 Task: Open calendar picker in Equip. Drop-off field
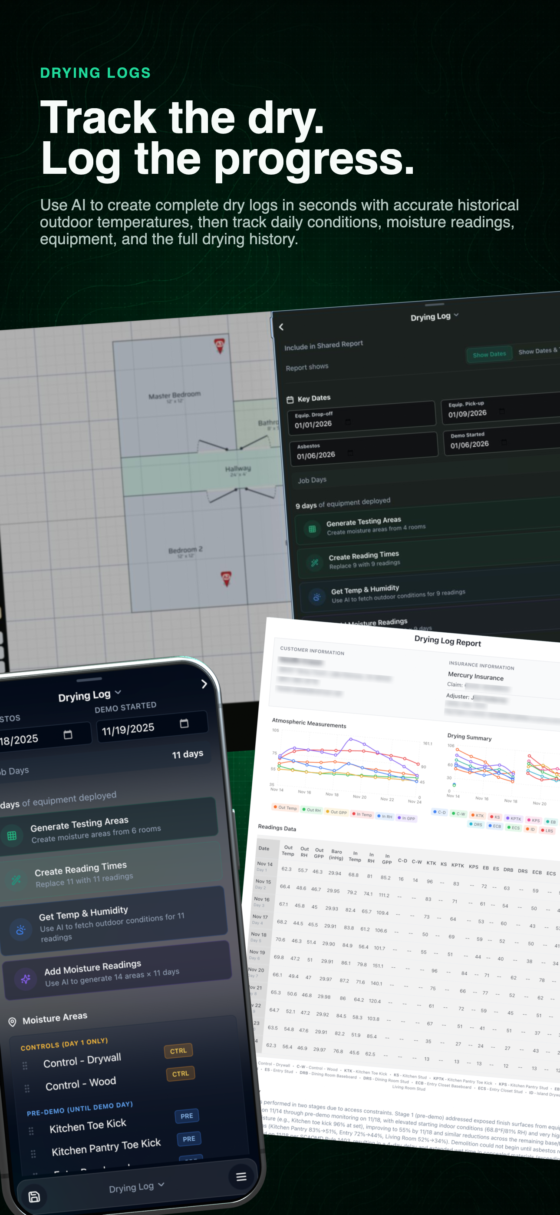(348, 422)
